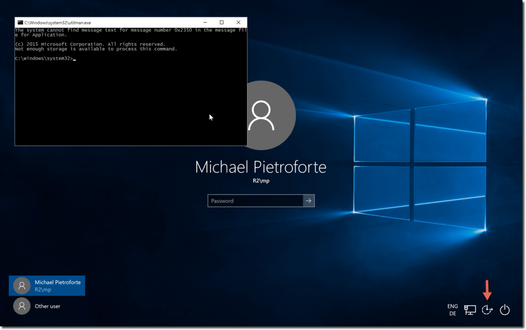Maximize the utilman.exe command window
526x330 pixels.
tap(221, 23)
